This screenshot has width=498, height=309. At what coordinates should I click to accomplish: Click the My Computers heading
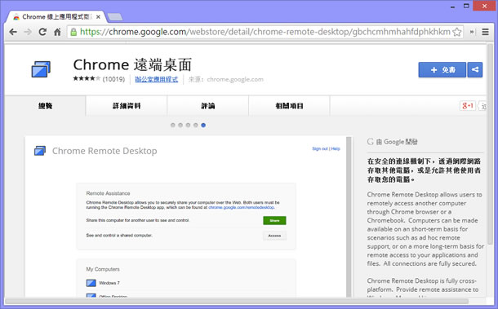(103, 269)
